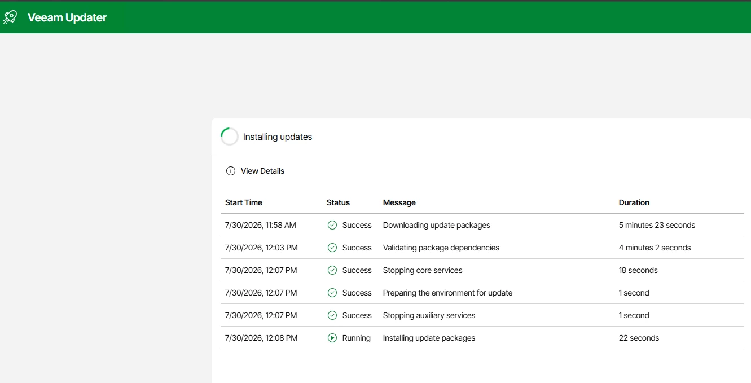
Task: Click the Veeam Updater rocket logo
Action: 10,17
